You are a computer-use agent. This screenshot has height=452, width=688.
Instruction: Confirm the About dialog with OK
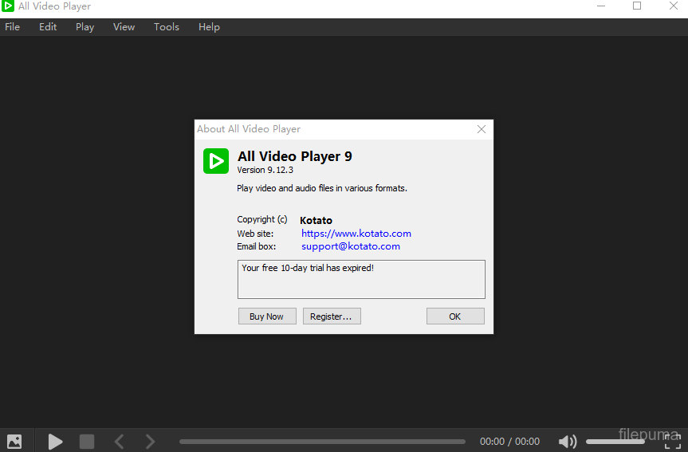tap(454, 316)
